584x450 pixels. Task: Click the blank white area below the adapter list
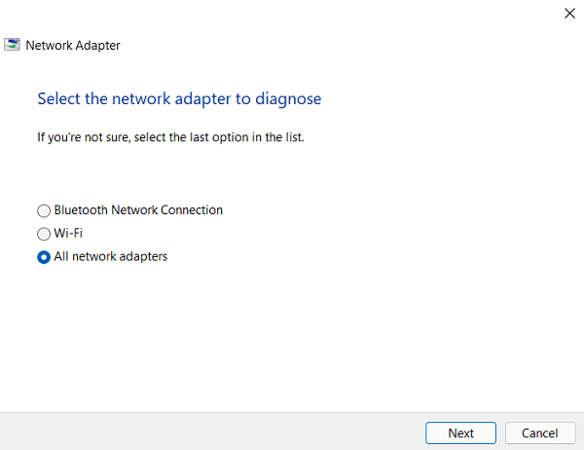click(x=292, y=341)
